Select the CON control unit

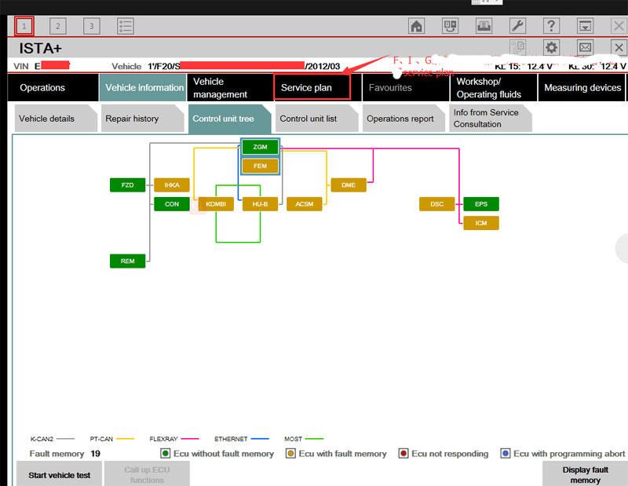coord(172,204)
